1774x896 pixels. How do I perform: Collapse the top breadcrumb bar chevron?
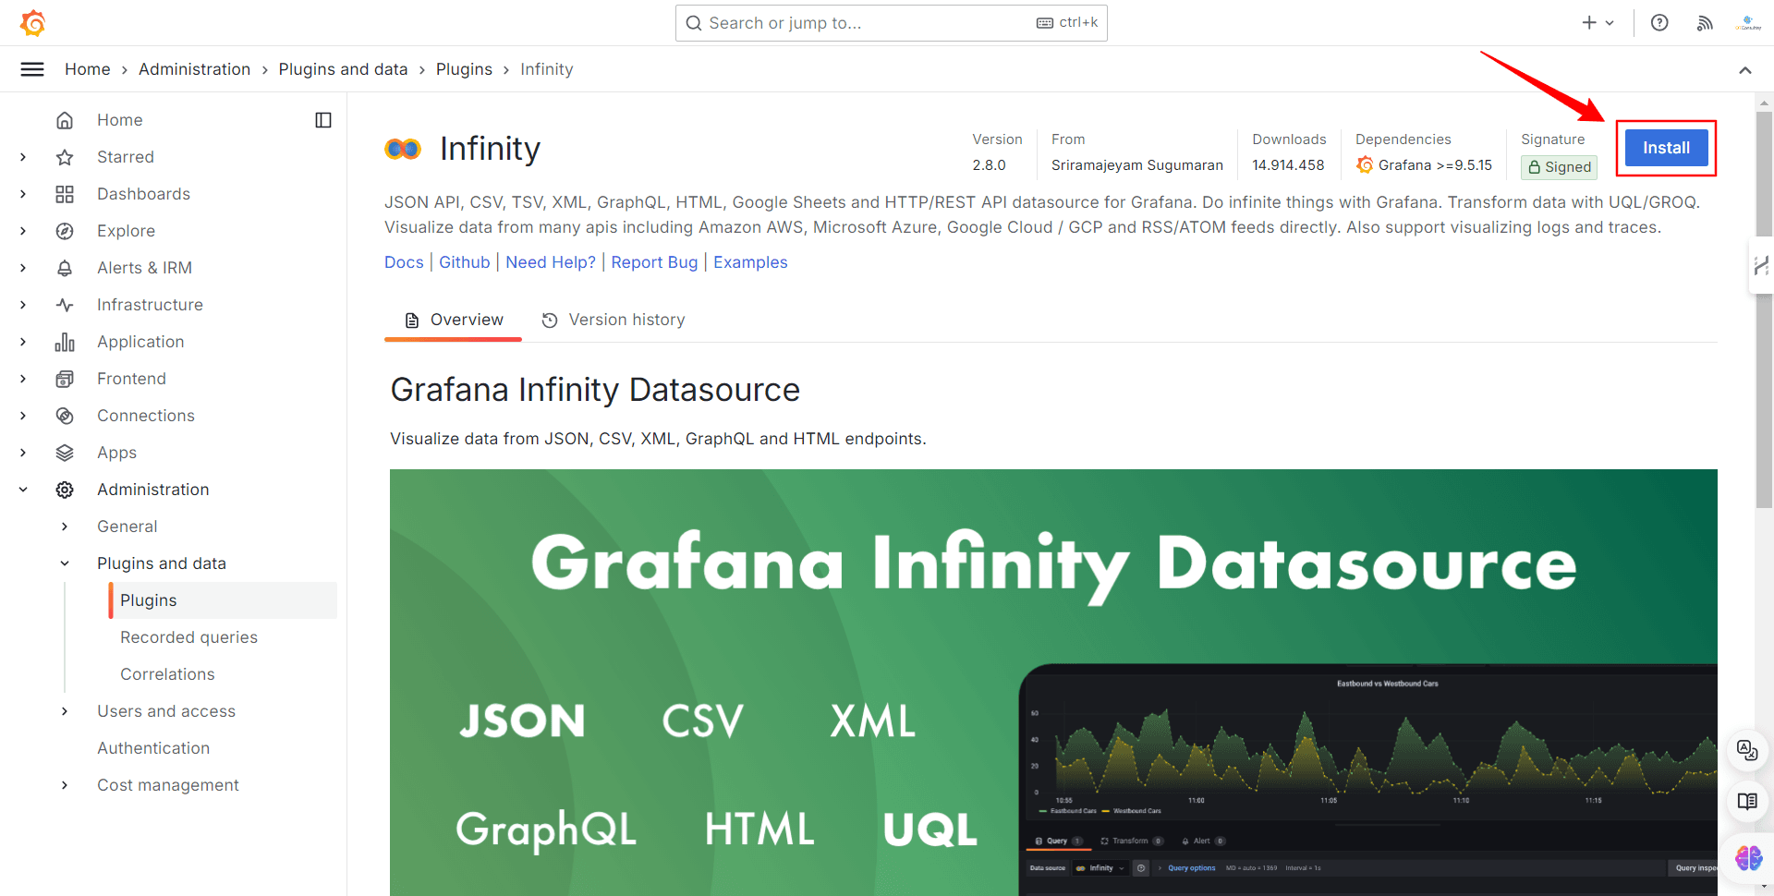pyautogui.click(x=1745, y=70)
